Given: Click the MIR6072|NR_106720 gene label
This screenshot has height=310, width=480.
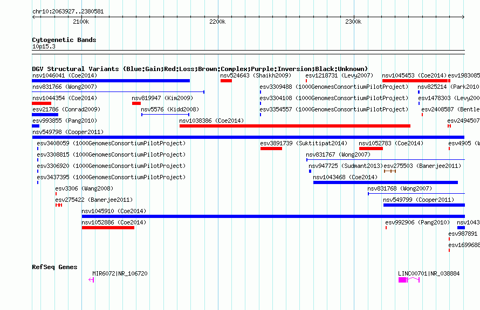Looking at the screenshot, I should tap(120, 273).
